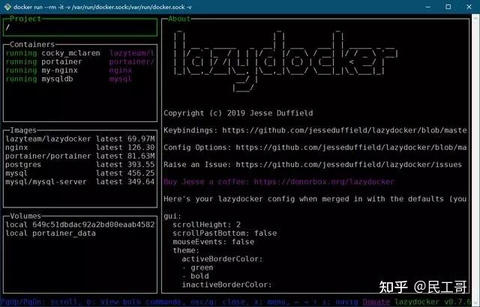Focus the About panel title

pos(179,19)
